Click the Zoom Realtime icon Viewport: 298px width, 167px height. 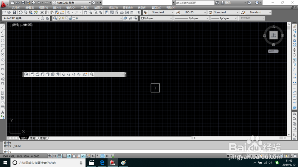(x=91, y=12)
